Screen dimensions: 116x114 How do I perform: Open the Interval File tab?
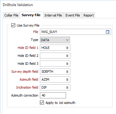pos(53,15)
